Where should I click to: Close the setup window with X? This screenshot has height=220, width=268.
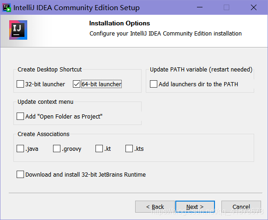tap(254, 7)
